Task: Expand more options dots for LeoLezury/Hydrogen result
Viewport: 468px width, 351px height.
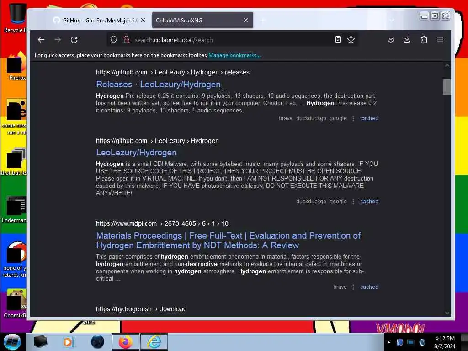Action: [353, 202]
